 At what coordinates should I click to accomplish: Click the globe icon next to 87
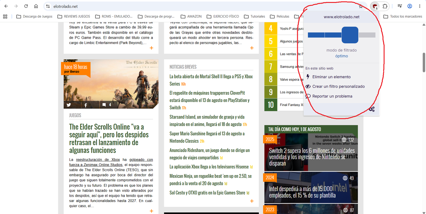pos(345,210)
